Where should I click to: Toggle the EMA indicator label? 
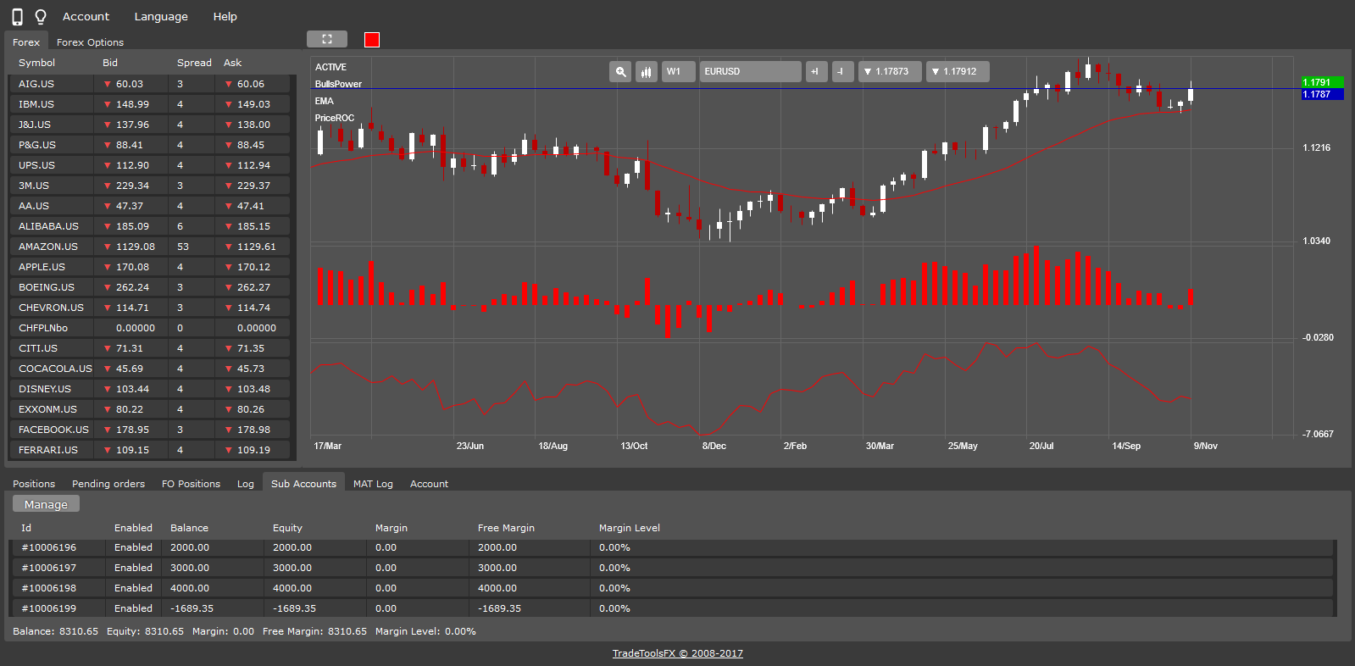coord(325,101)
